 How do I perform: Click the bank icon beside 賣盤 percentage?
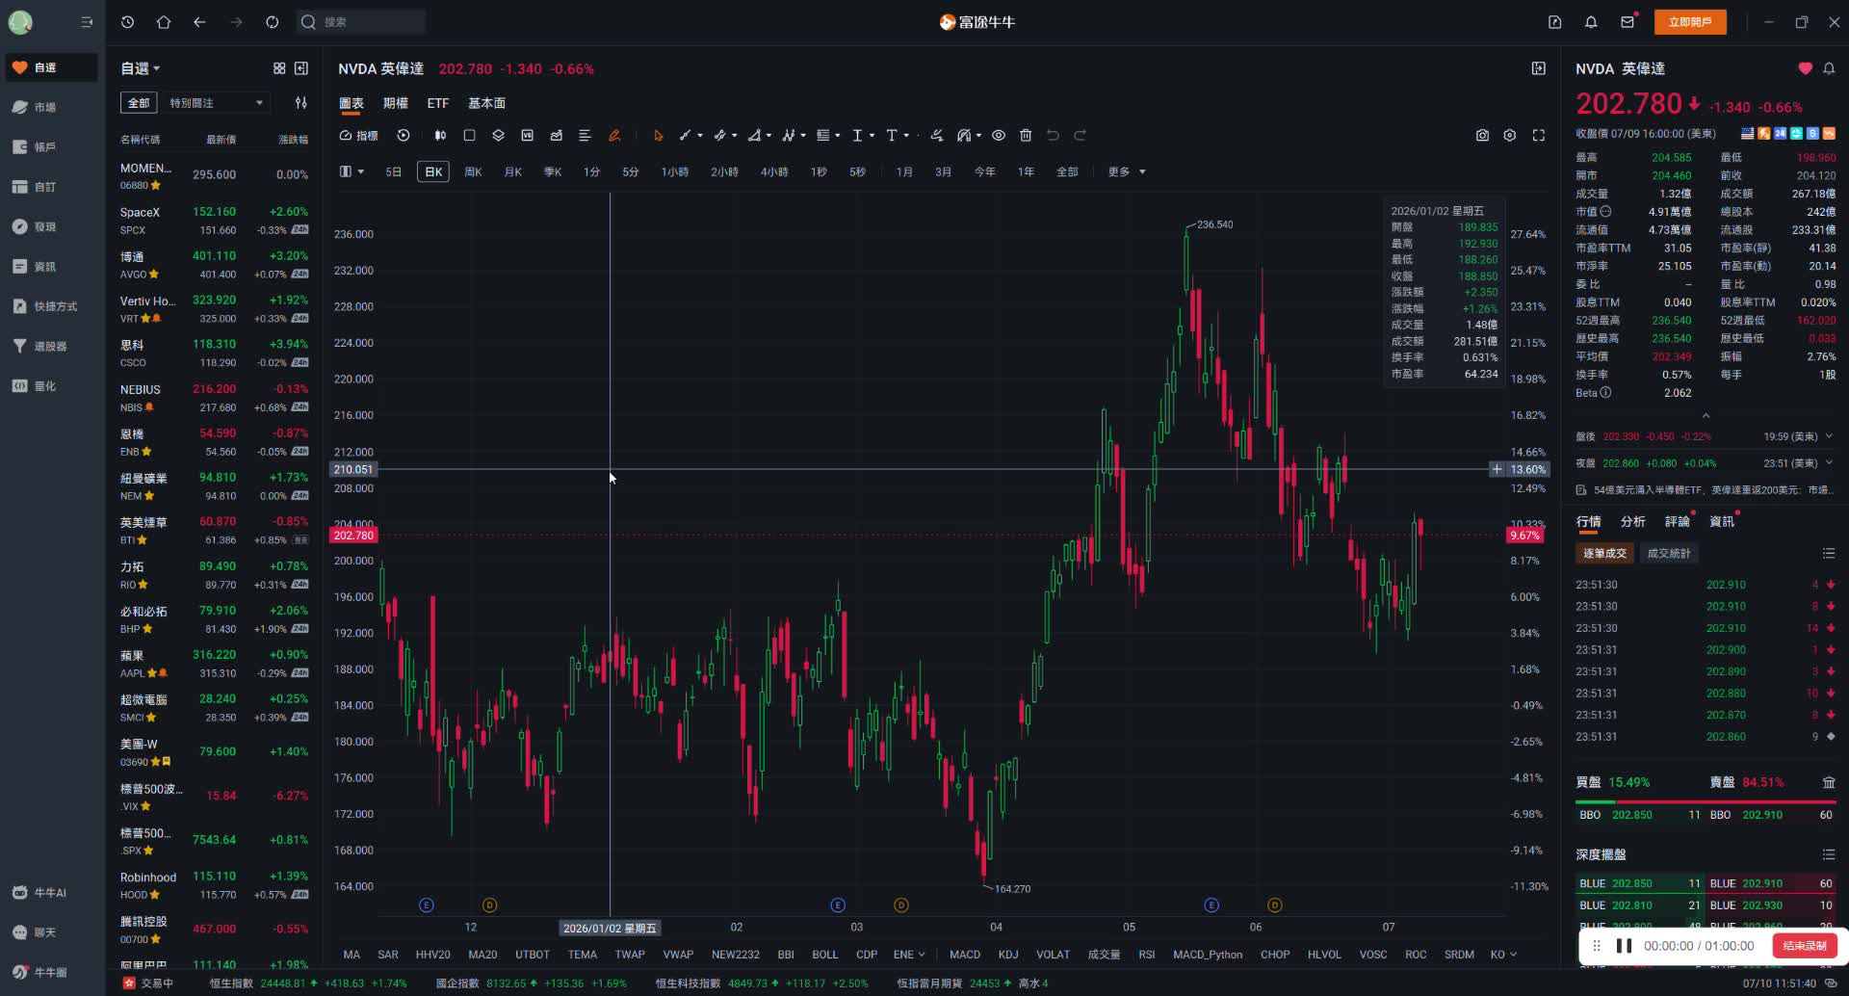click(1829, 782)
